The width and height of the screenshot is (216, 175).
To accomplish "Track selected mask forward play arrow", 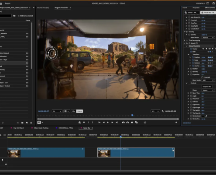I will coord(213,49).
